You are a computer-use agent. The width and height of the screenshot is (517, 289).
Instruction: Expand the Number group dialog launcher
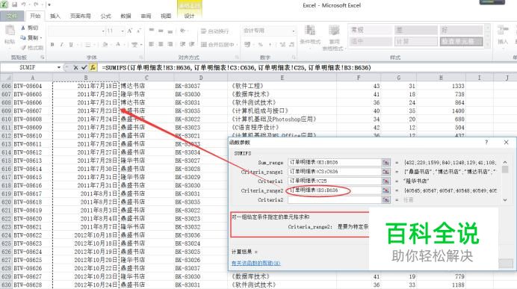coord(293,58)
